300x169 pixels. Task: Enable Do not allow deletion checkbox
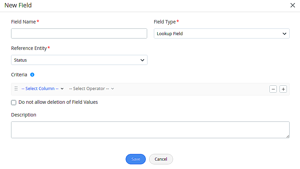(14, 102)
